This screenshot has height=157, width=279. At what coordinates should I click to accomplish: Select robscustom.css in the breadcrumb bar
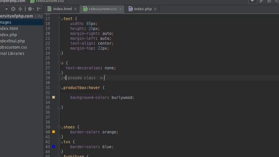tap(49, 1)
